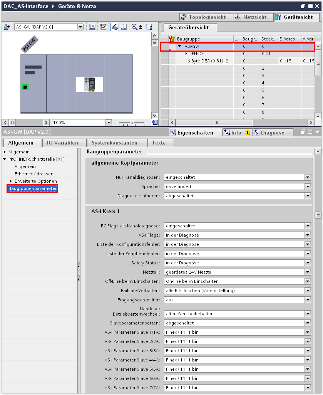Toggle the protected areas view icon
The width and height of the screenshot is (323, 395).
pos(115,27)
